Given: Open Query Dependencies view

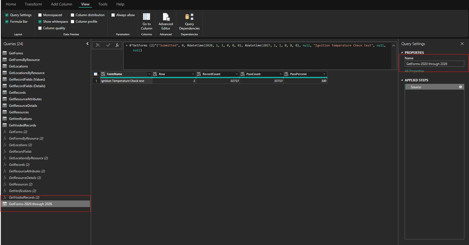Looking at the screenshot, I should pyautogui.click(x=189, y=21).
